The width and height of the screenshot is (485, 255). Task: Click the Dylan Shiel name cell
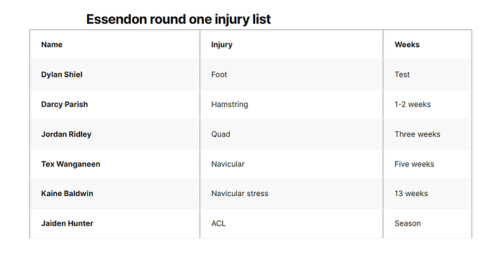(x=115, y=74)
